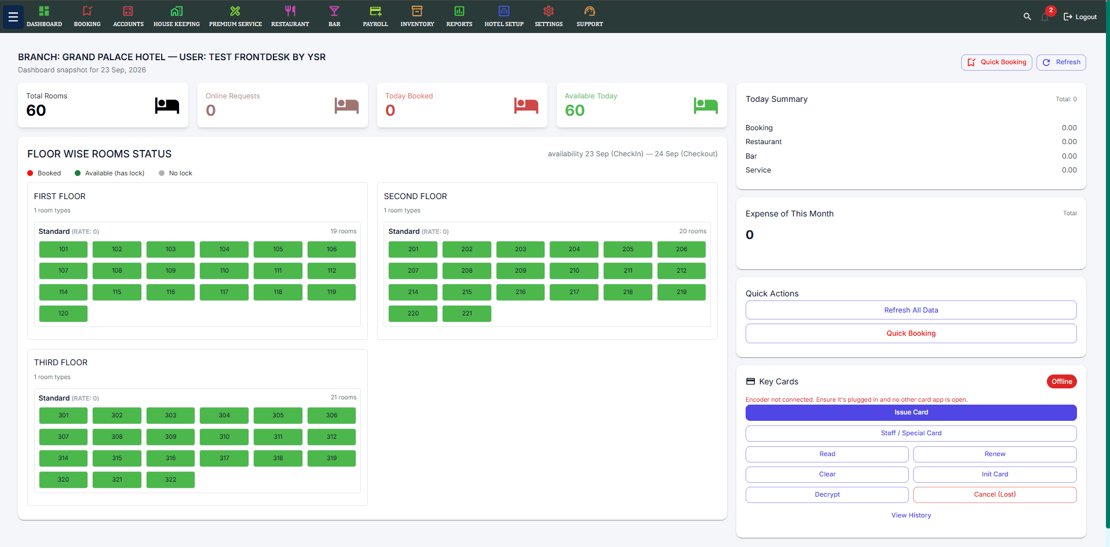Open Restaurant module

[x=290, y=17]
